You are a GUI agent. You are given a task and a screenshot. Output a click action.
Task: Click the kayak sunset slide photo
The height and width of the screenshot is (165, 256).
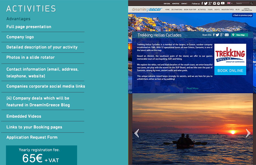[x=192, y=129]
